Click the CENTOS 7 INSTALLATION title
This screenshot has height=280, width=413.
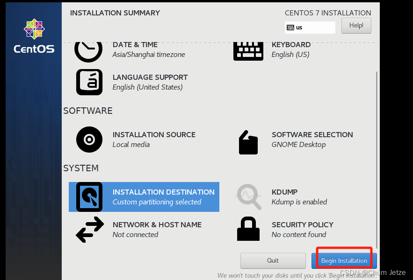click(x=328, y=13)
